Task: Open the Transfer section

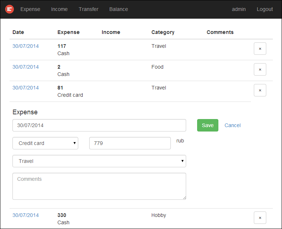Action: (89, 9)
